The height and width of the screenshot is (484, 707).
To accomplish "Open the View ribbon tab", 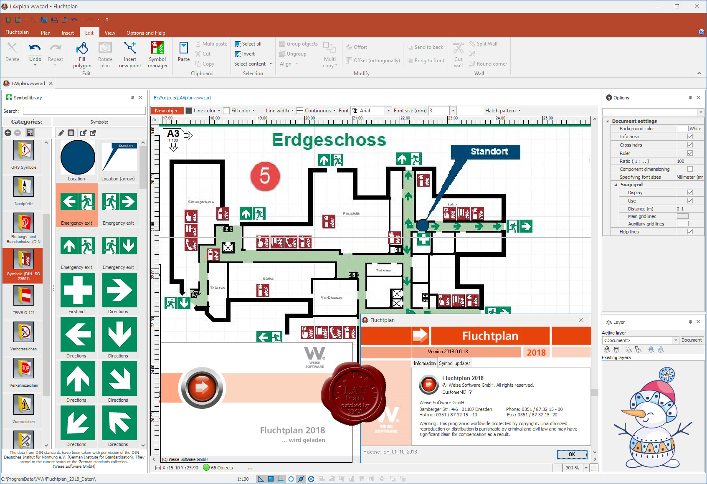I will 110,33.
